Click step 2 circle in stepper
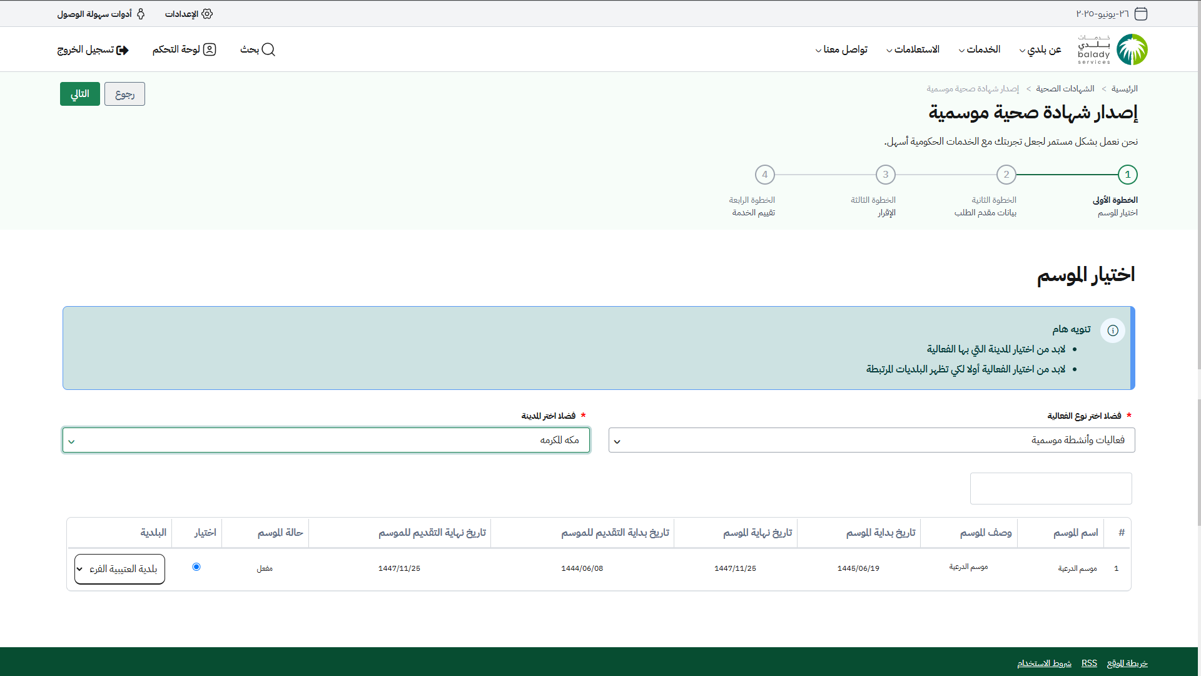The width and height of the screenshot is (1201, 676). [1006, 175]
